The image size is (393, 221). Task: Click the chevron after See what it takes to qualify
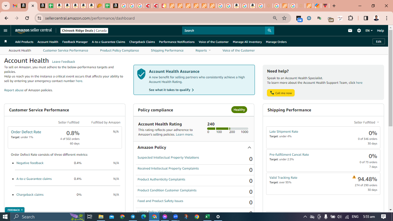[193, 90]
